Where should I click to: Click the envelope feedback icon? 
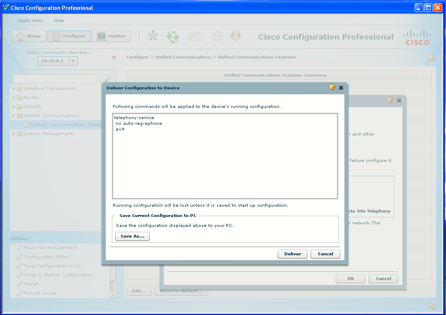217,36
